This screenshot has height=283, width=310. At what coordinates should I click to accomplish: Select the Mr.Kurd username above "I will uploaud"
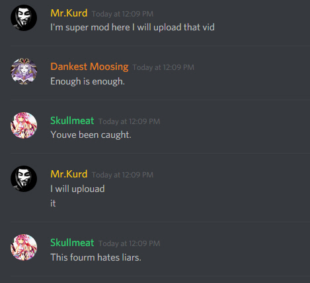pos(69,174)
